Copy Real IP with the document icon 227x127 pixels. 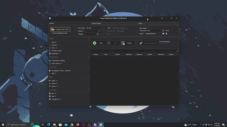166,34
